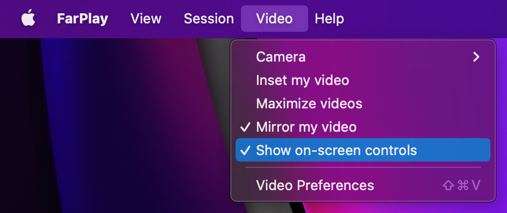The width and height of the screenshot is (507, 213).
Task: Click the checkmark beside Show on-screen controls
Action: (x=245, y=150)
